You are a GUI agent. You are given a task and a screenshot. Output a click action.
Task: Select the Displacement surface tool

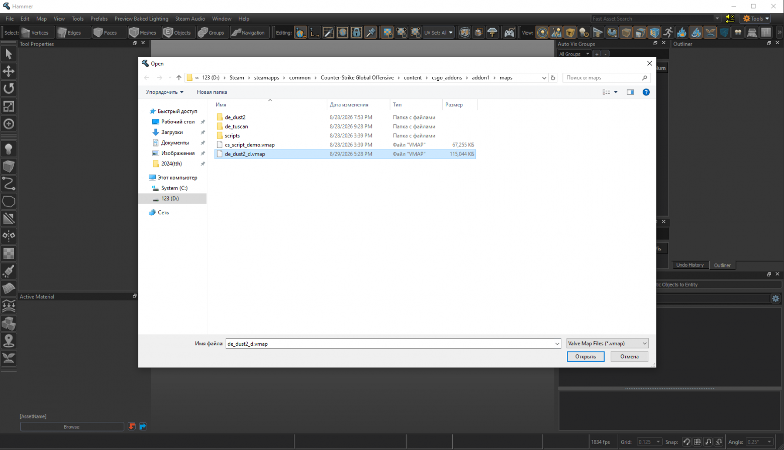tap(9, 289)
